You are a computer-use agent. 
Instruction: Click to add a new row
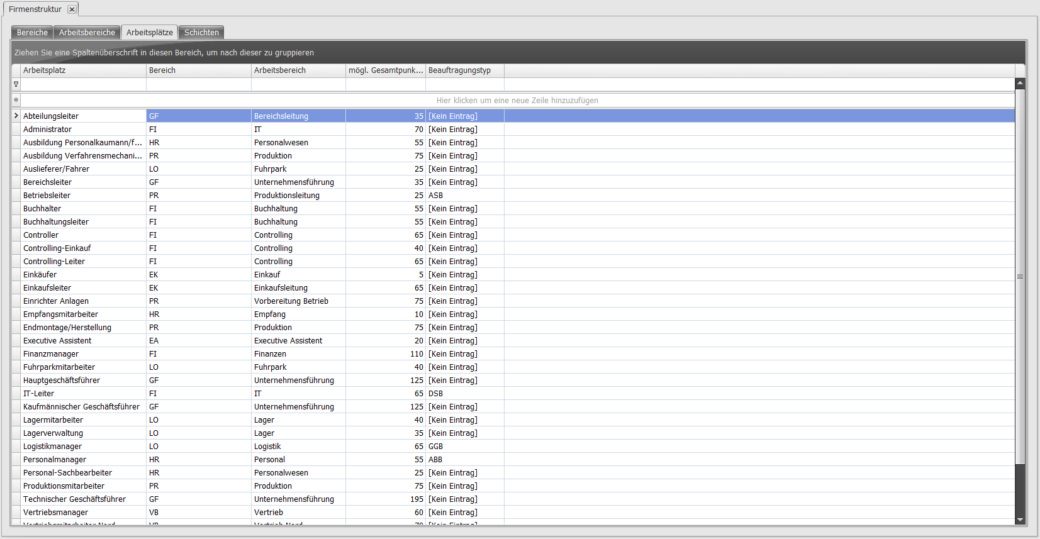pyautogui.click(x=517, y=101)
